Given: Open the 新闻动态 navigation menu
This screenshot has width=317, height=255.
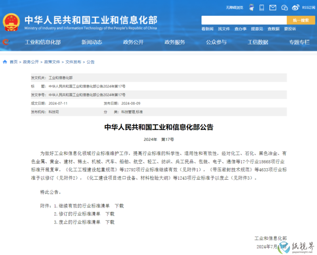Looking at the screenshot, I should point(92,42).
